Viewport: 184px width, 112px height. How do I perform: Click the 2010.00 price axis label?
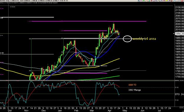[x=179, y=29]
